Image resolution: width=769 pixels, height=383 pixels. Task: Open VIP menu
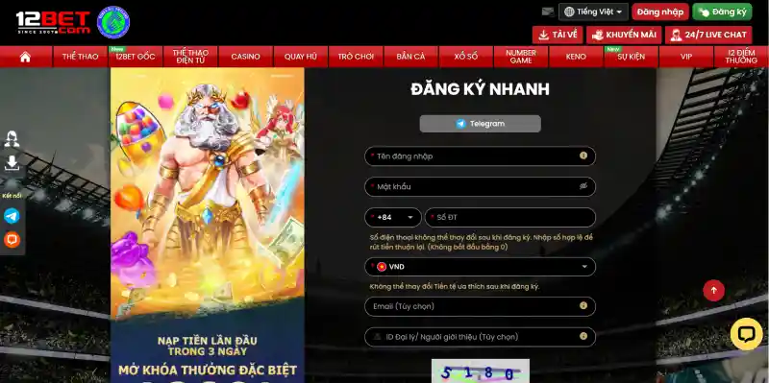coord(686,57)
